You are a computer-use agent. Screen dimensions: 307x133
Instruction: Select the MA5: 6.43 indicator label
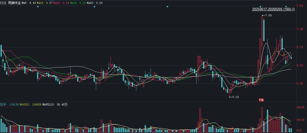pyautogui.click(x=29, y=3)
